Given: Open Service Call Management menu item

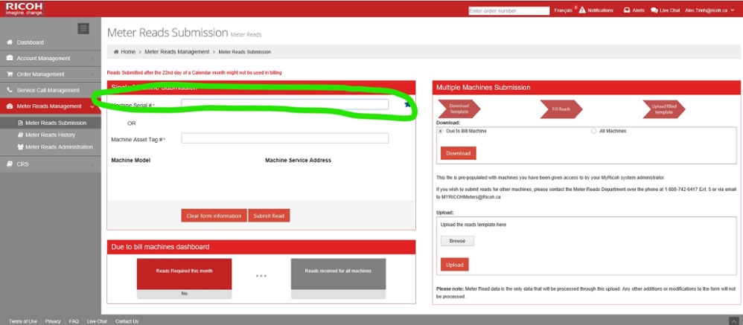Looking at the screenshot, I should tap(50, 90).
